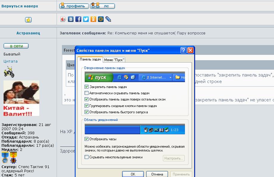This screenshot has height=177, width=274.
Task: Check Скрывать неиспользуемые значки option
Action: pos(87,157)
